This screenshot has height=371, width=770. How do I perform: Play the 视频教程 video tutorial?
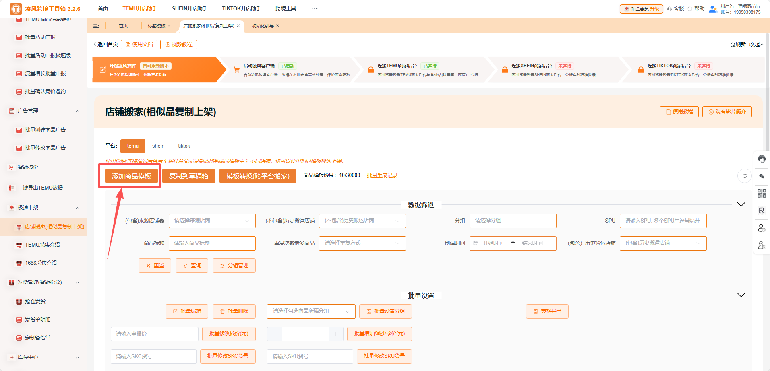178,44
